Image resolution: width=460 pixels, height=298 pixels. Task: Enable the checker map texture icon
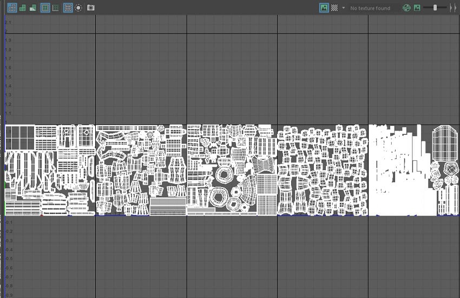(334, 8)
